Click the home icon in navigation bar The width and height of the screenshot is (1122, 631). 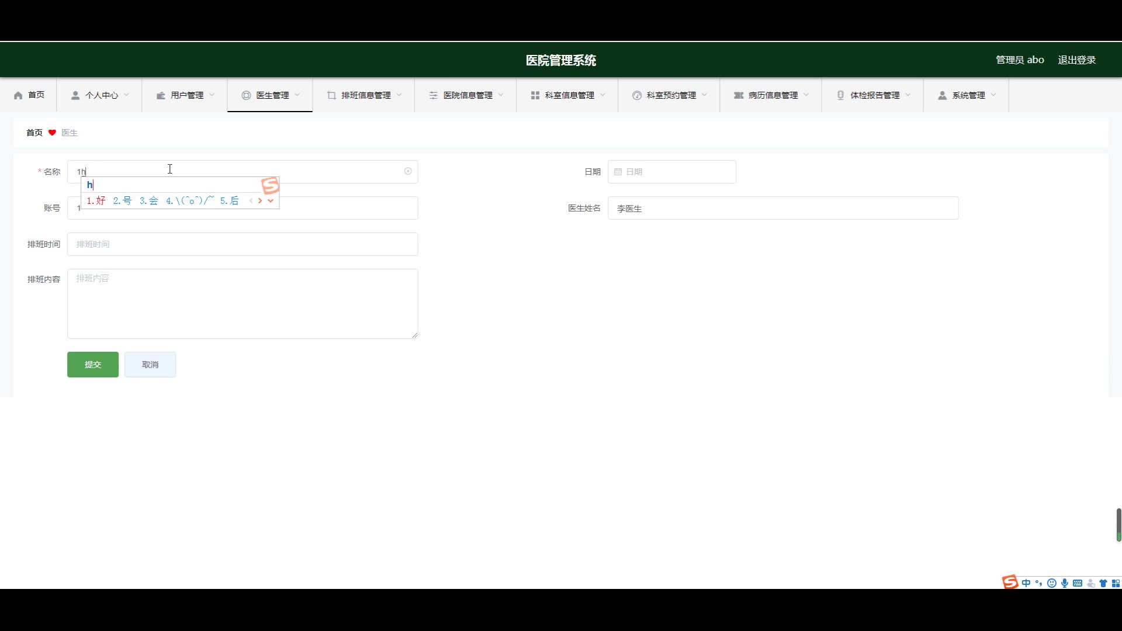[x=18, y=95]
